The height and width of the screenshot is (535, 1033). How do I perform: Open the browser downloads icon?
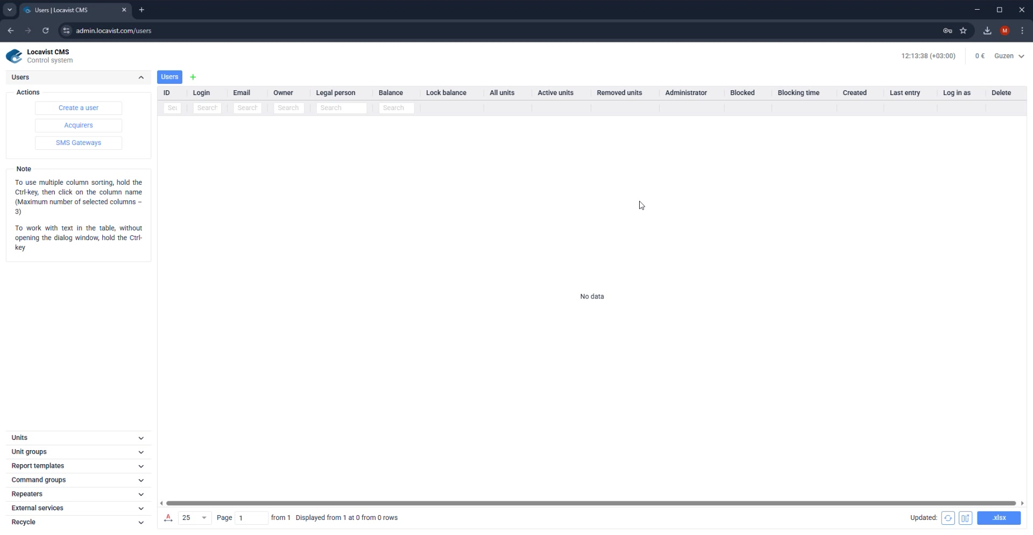point(987,31)
